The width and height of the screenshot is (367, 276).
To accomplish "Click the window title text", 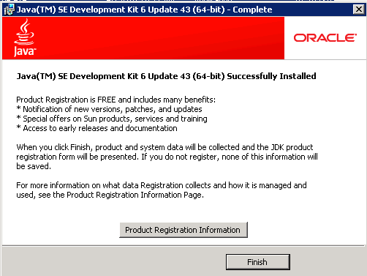I will [x=144, y=10].
